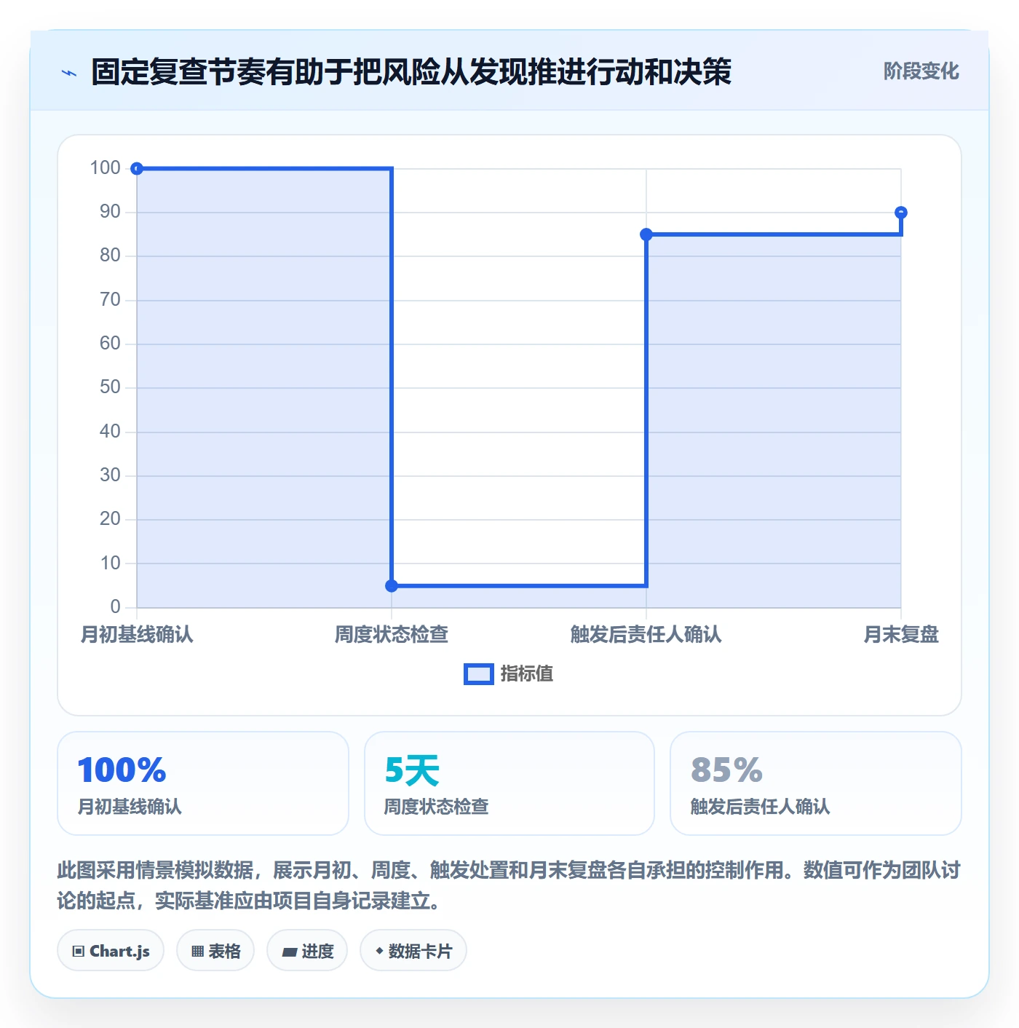The width and height of the screenshot is (1019, 1028).
Task: Click the 触发后责任人确认 x-axis label
Action: point(646,635)
